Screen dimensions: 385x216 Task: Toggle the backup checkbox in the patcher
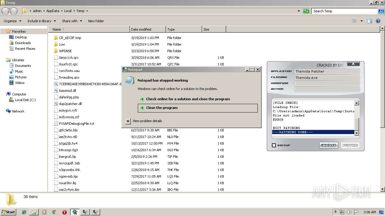pyautogui.click(x=274, y=145)
